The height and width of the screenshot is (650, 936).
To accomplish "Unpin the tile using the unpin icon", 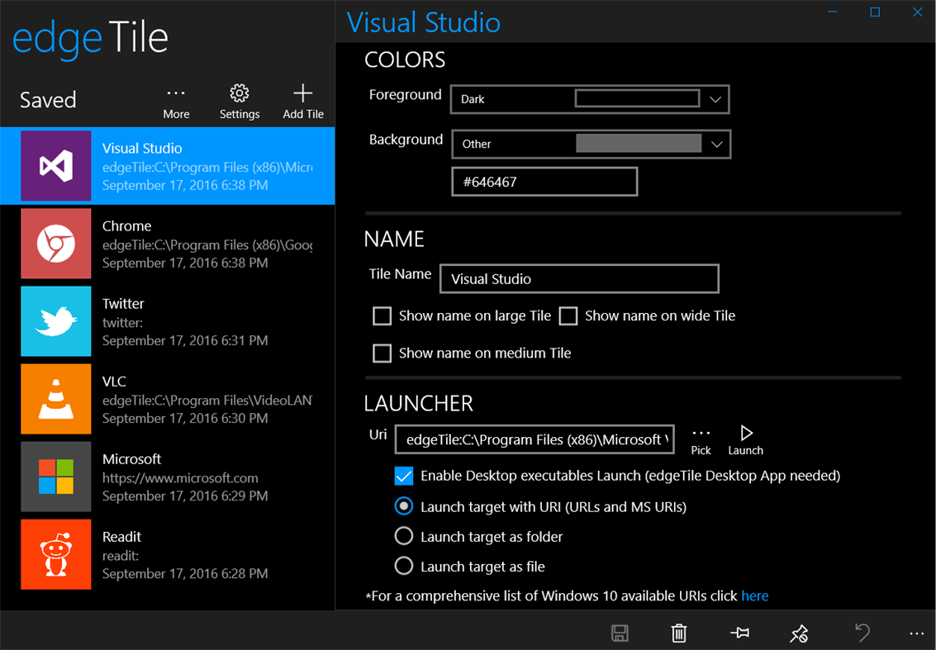I will (x=799, y=633).
